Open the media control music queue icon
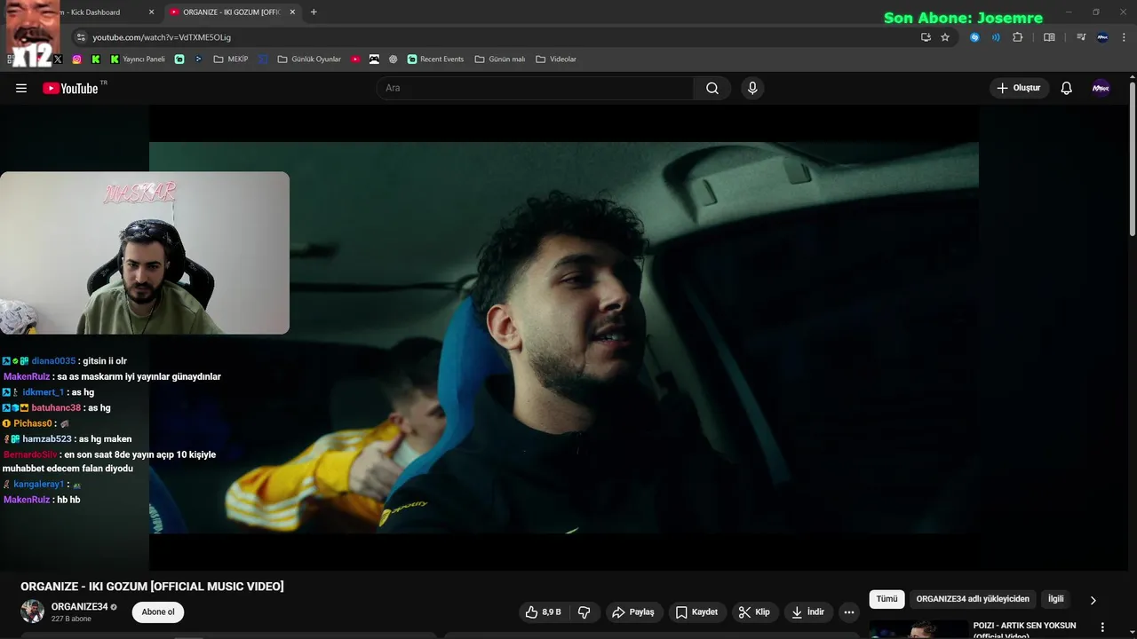The height and width of the screenshot is (639, 1137). [x=1081, y=37]
